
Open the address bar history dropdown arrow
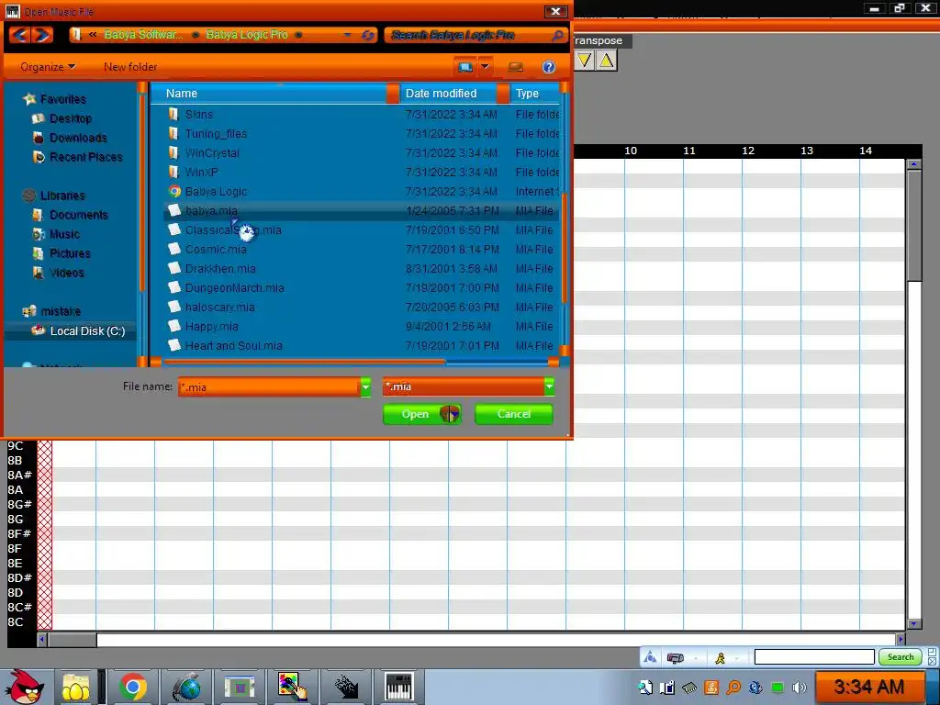click(348, 36)
